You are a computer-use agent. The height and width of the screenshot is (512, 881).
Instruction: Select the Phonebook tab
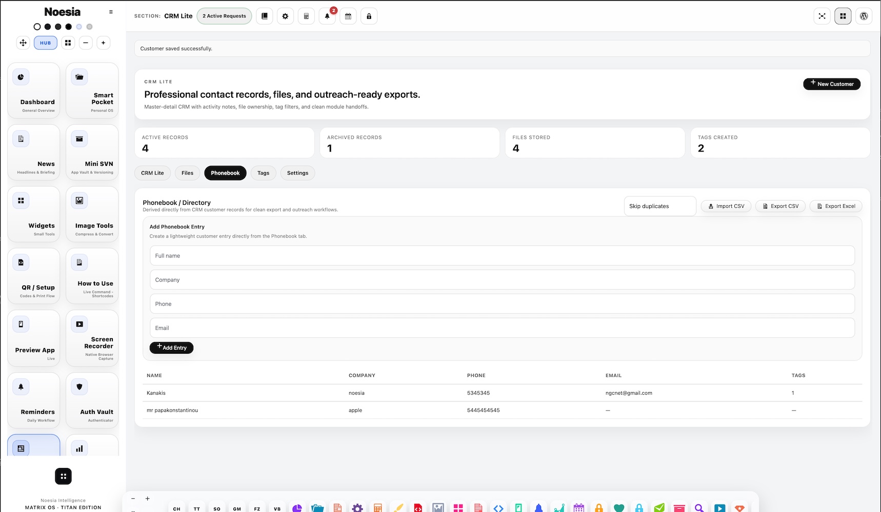click(x=225, y=173)
